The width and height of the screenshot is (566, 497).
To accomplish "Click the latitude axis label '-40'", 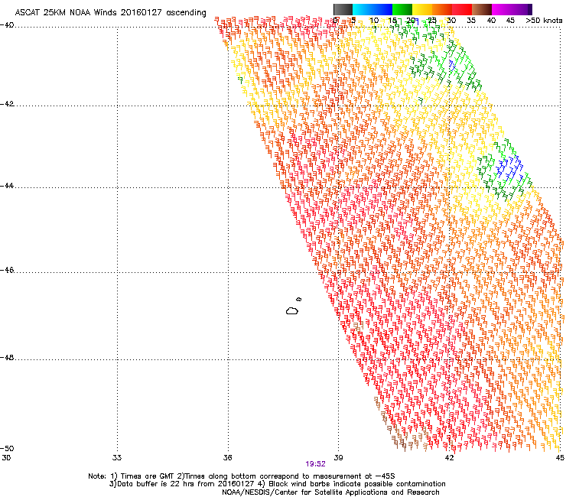I will (x=7, y=25).
